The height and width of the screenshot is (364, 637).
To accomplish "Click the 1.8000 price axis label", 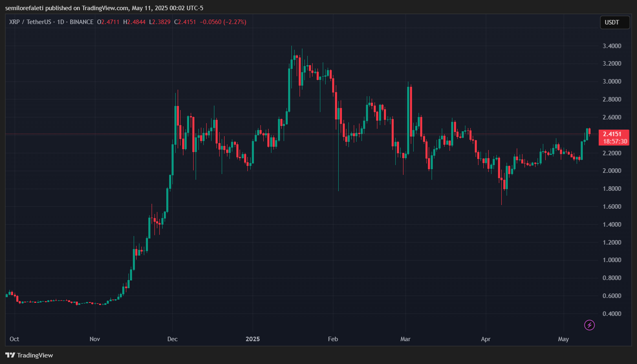I will (x=612, y=189).
